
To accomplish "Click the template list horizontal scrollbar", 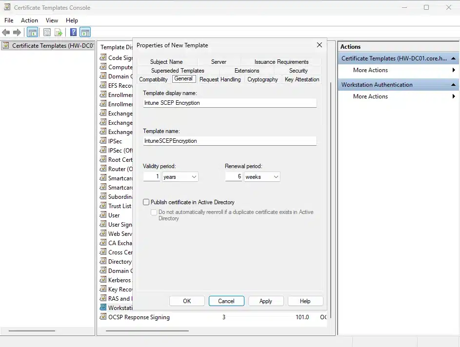I will [146, 331].
